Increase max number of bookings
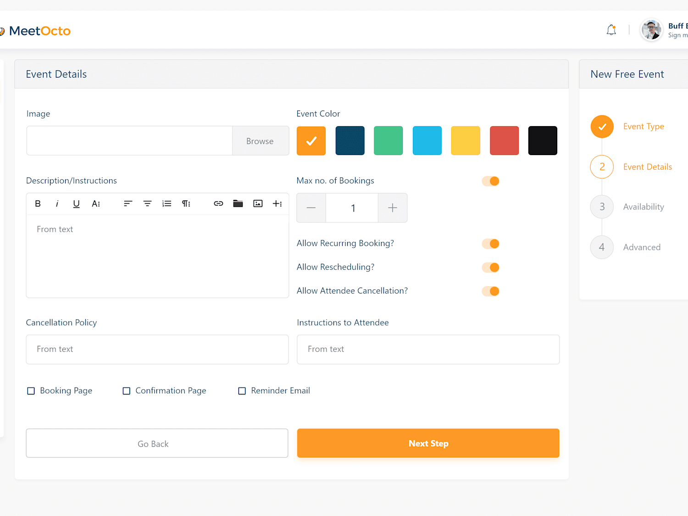688x516 pixels. (x=393, y=208)
